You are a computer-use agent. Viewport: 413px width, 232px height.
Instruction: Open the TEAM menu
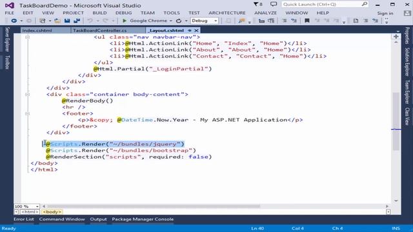148,13
